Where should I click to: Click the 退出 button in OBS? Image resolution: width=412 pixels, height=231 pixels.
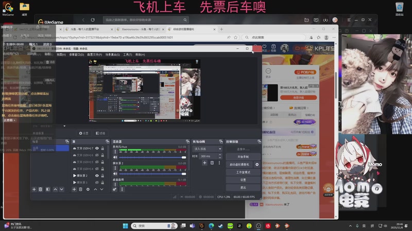(x=243, y=187)
